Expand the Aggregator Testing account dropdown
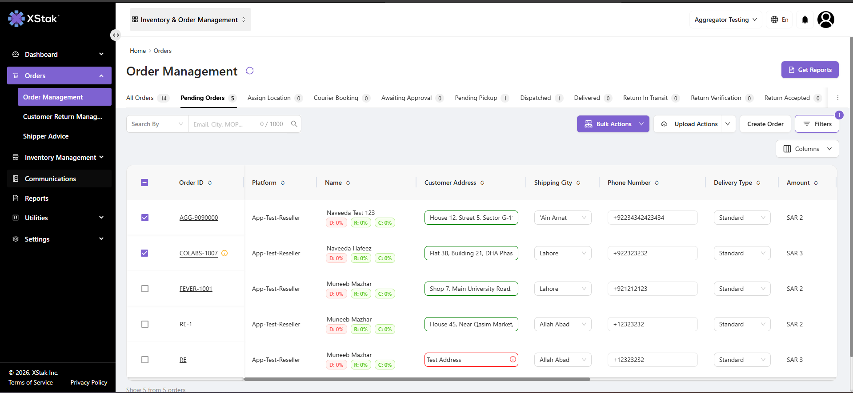The image size is (853, 393). 725,20
